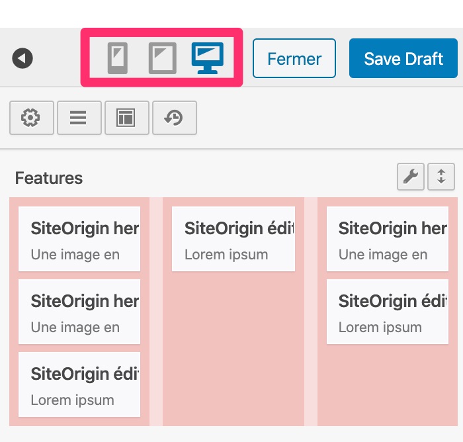This screenshot has width=463, height=442.
Task: Open the second hero widget in first column
Action: click(79, 312)
